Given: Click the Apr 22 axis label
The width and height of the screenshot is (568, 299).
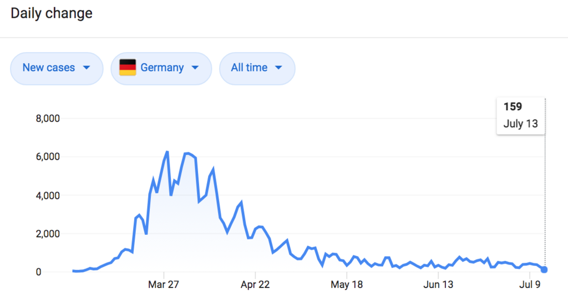Looking at the screenshot, I should pos(255,285).
